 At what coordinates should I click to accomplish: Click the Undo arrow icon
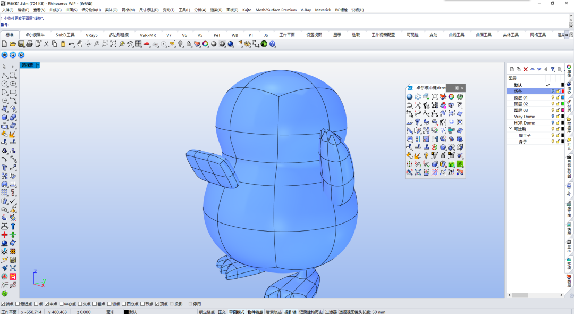coord(71,44)
